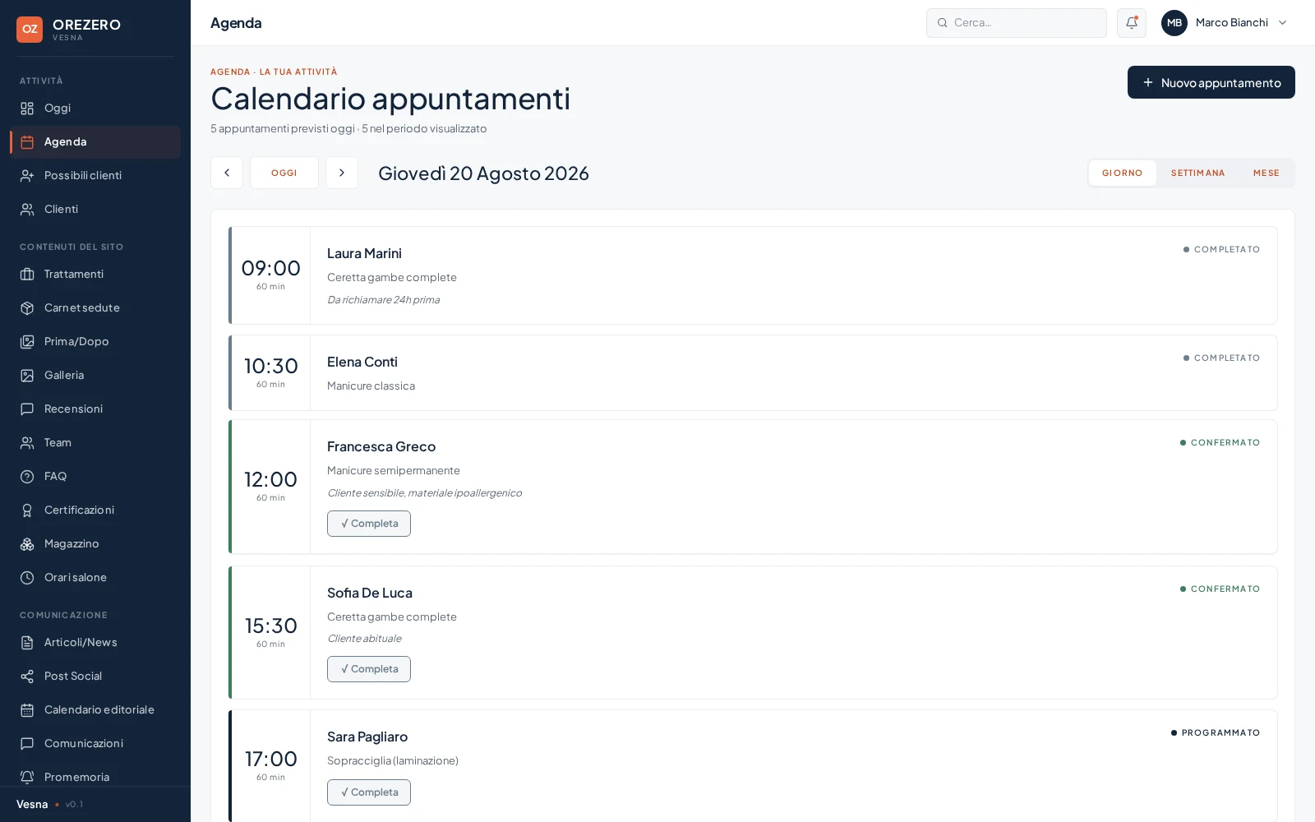Click the Orari salone clock icon
The width and height of the screenshot is (1315, 822).
click(x=27, y=578)
